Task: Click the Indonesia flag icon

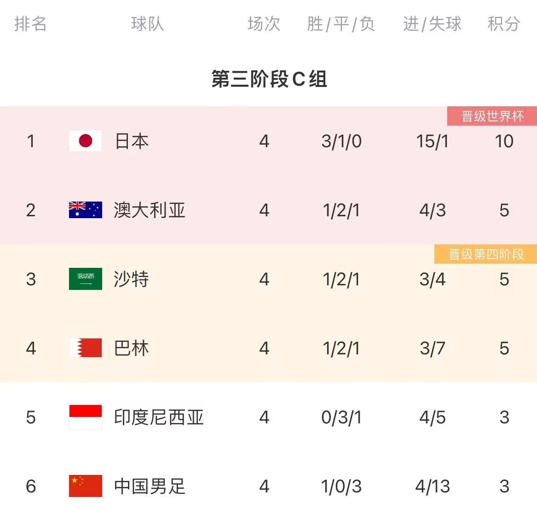Action: coord(85,417)
